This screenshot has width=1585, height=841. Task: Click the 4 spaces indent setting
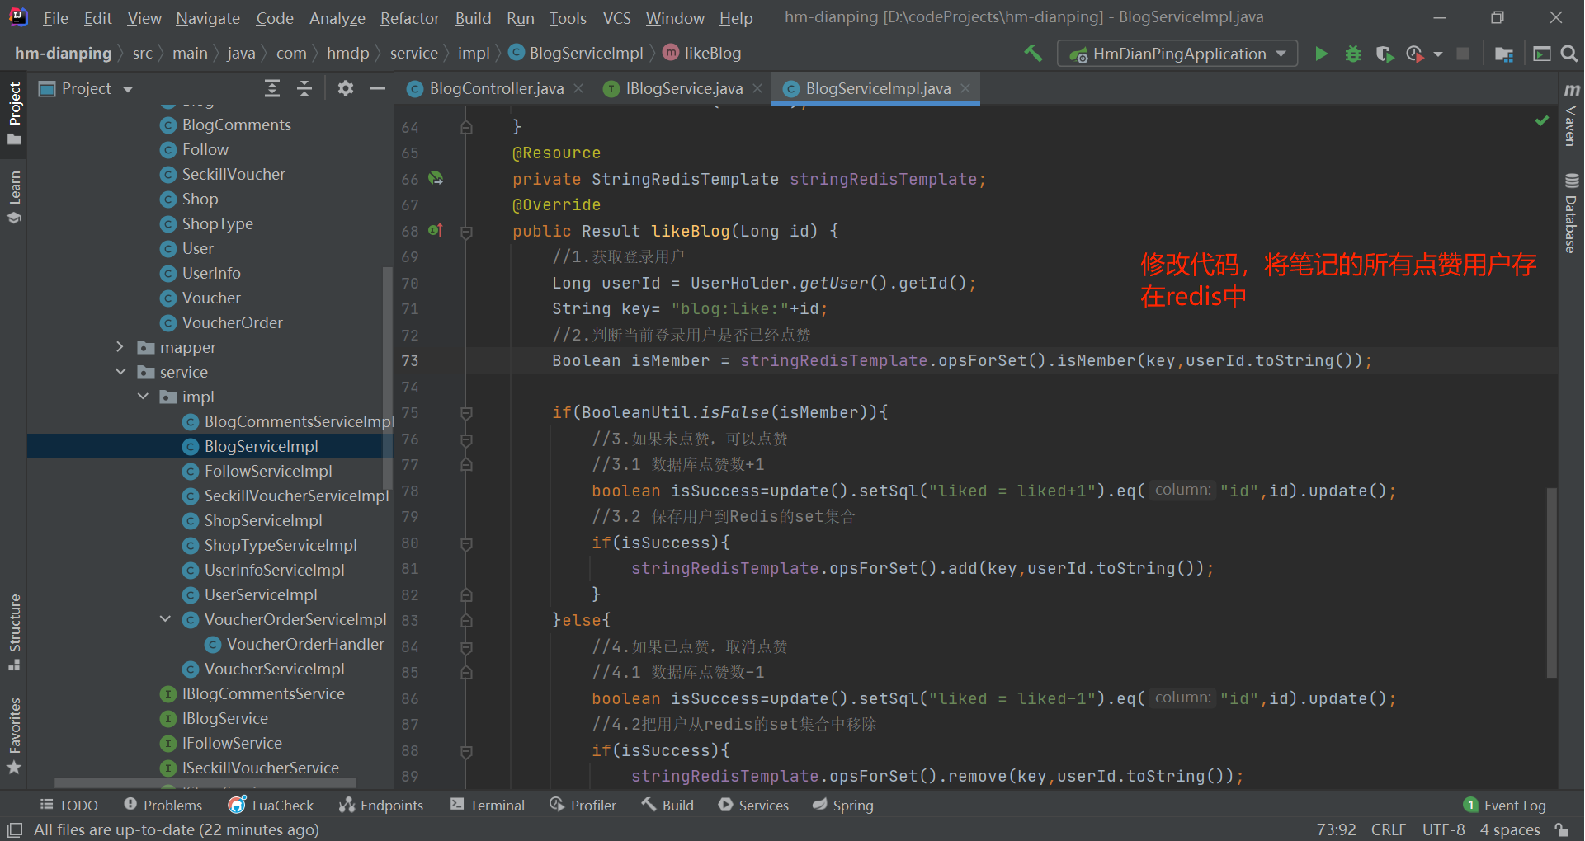pos(1510,829)
